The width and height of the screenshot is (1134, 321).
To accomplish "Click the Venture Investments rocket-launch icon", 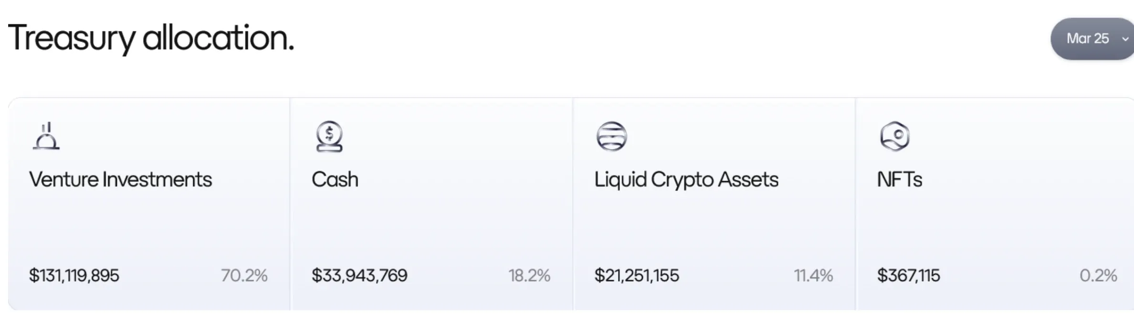I will (46, 136).
